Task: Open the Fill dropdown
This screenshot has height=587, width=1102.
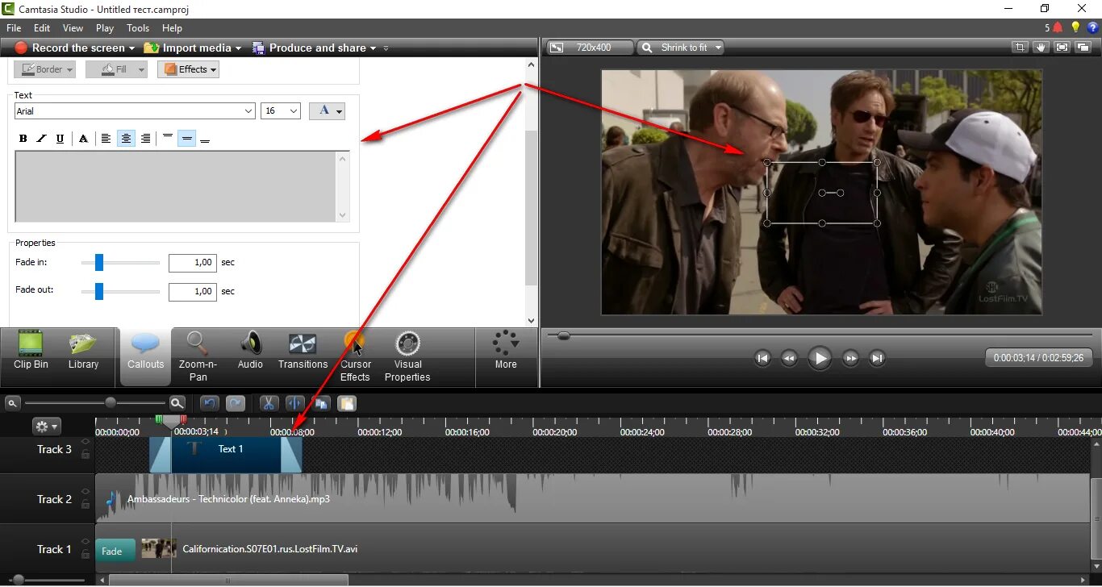Action: click(x=116, y=69)
